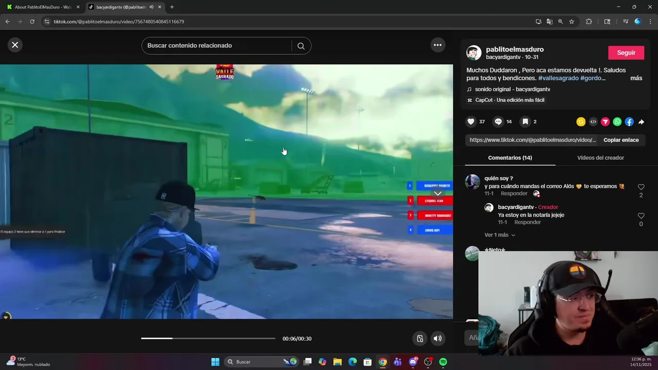Image resolution: width=658 pixels, height=370 pixels.
Task: Click the site information icon in address bar
Action: click(47, 22)
